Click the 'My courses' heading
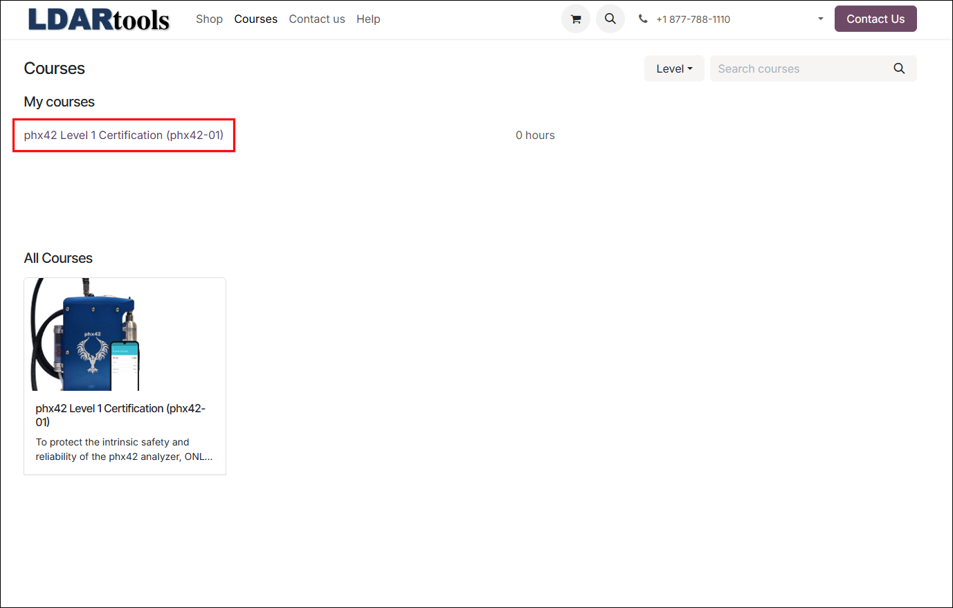This screenshot has width=953, height=608. click(x=59, y=102)
